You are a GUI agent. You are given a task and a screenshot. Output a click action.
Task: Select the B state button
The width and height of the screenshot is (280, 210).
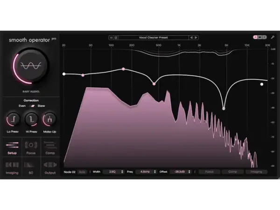(x=264, y=37)
